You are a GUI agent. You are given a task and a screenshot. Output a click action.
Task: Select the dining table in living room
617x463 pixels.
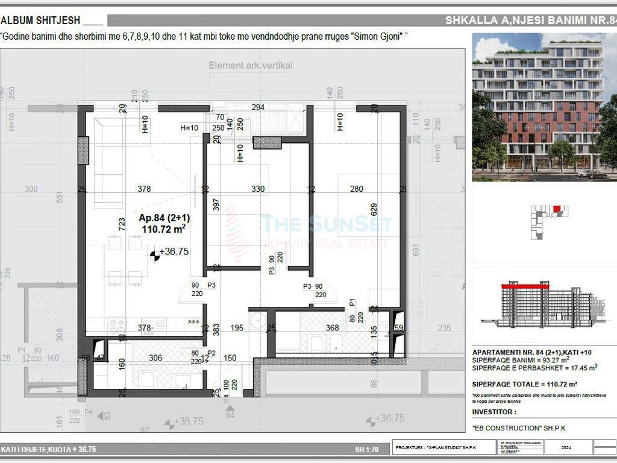(x=125, y=259)
